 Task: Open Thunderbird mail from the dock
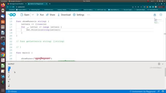coord(3,16)
